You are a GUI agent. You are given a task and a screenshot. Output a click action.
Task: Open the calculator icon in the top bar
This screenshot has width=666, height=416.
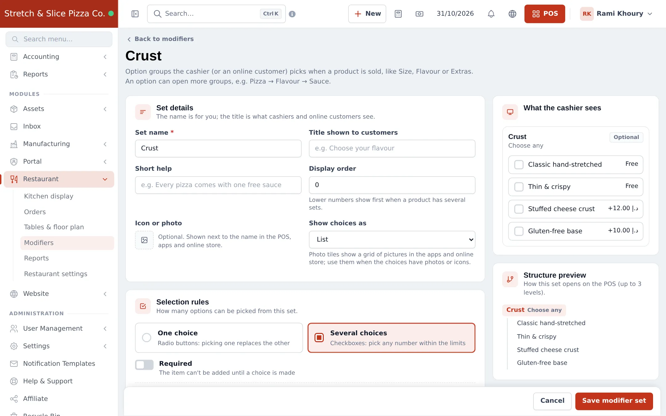tap(398, 14)
